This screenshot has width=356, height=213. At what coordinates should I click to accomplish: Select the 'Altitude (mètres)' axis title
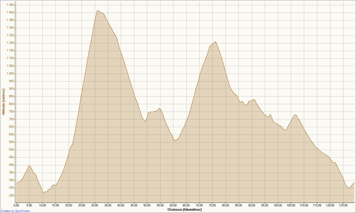click(4, 102)
